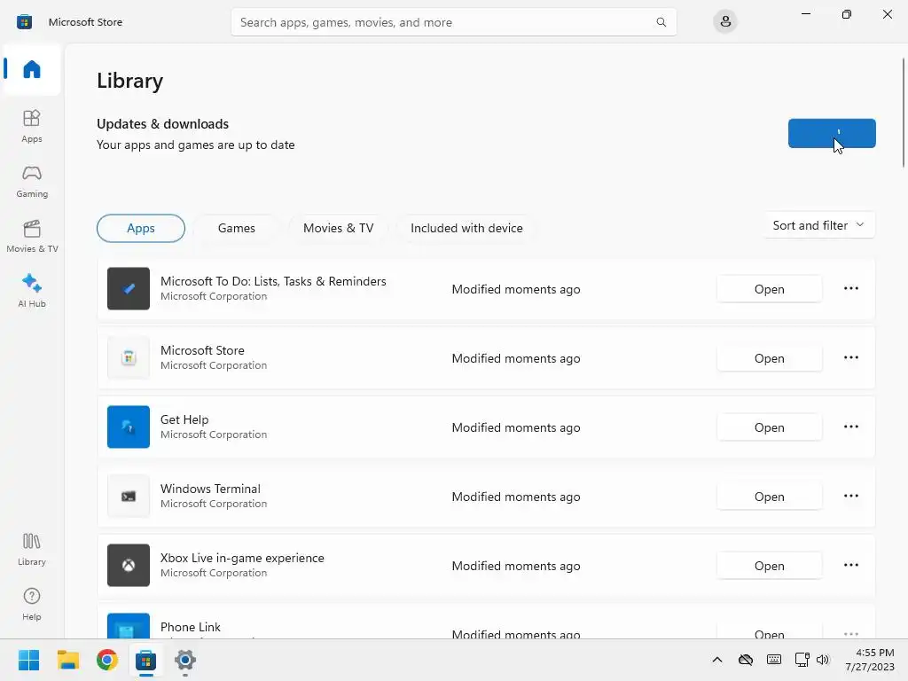This screenshot has width=908, height=681.
Task: Go to the Home page in sidebar
Action: (x=32, y=69)
